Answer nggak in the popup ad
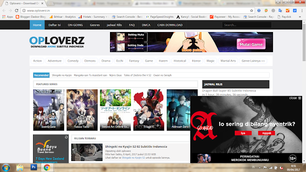 click(x=267, y=133)
